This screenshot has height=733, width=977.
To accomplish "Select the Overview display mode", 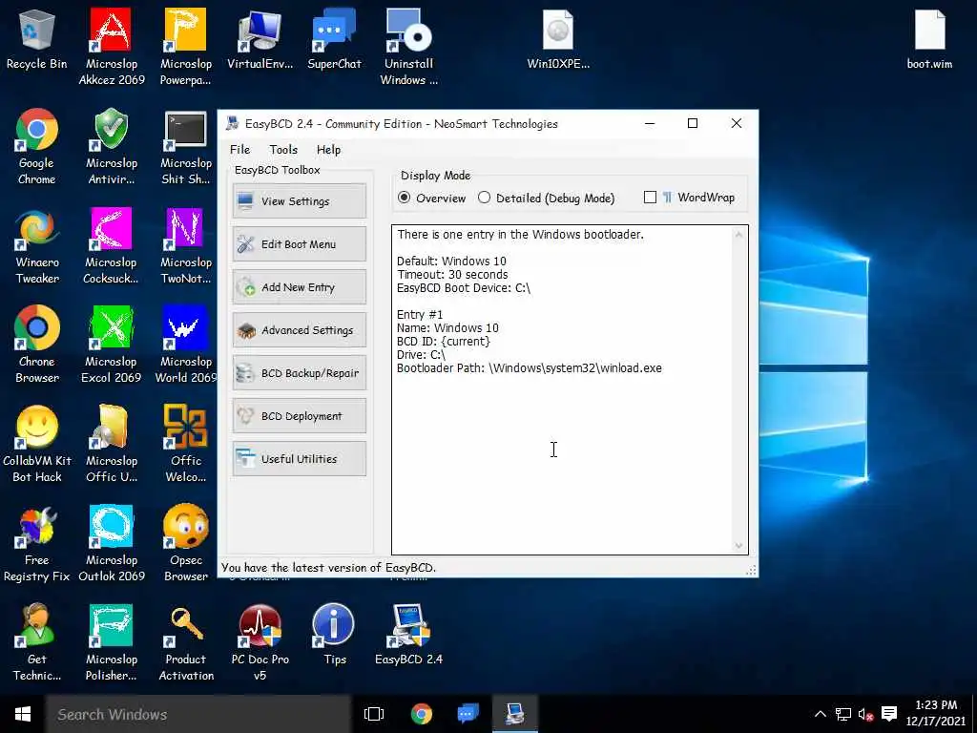I will pyautogui.click(x=432, y=198).
